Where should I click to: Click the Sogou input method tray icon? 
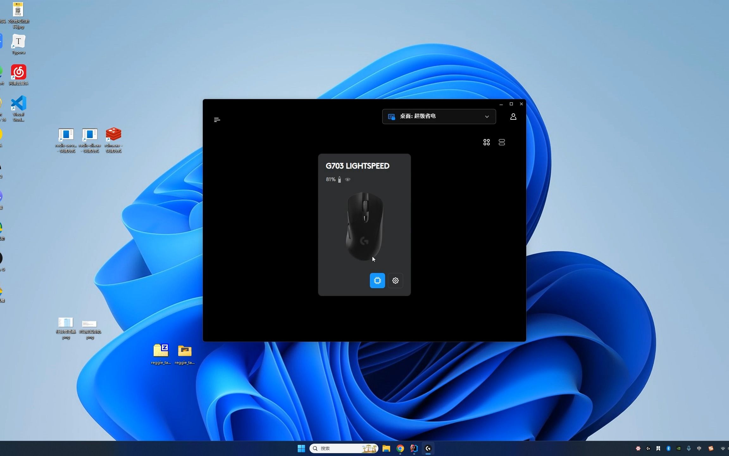(x=711, y=448)
